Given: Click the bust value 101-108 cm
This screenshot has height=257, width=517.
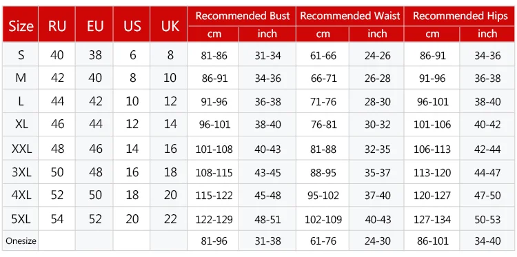Looking at the screenshot, I should [214, 150].
